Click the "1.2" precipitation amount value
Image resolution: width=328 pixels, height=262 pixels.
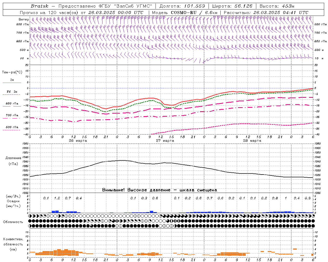click(x=57, y=198)
